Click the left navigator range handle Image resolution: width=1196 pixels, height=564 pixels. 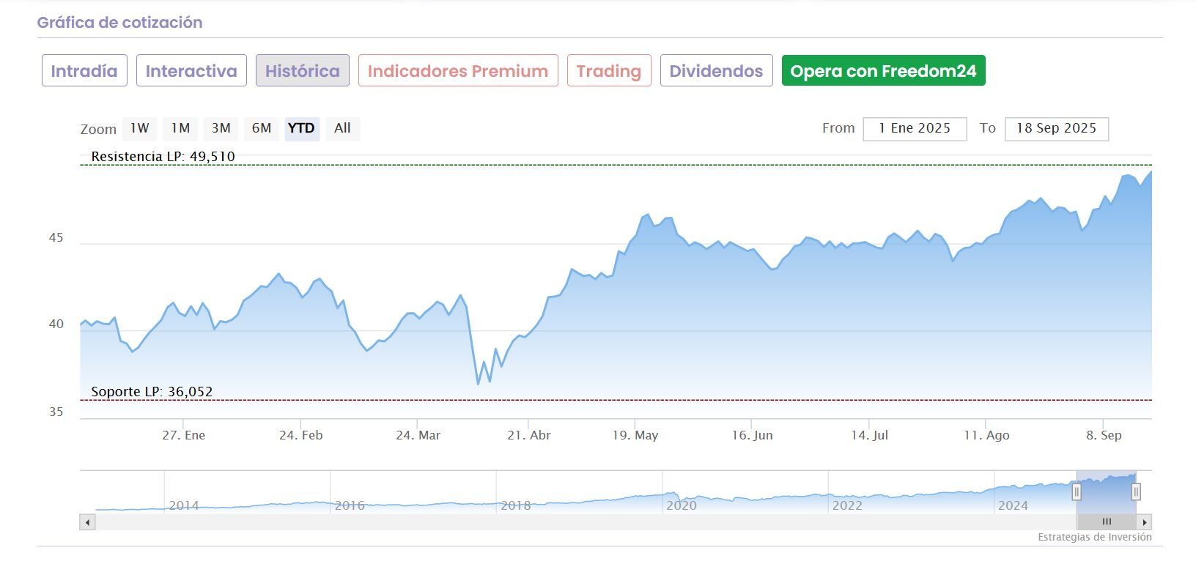[1077, 491]
